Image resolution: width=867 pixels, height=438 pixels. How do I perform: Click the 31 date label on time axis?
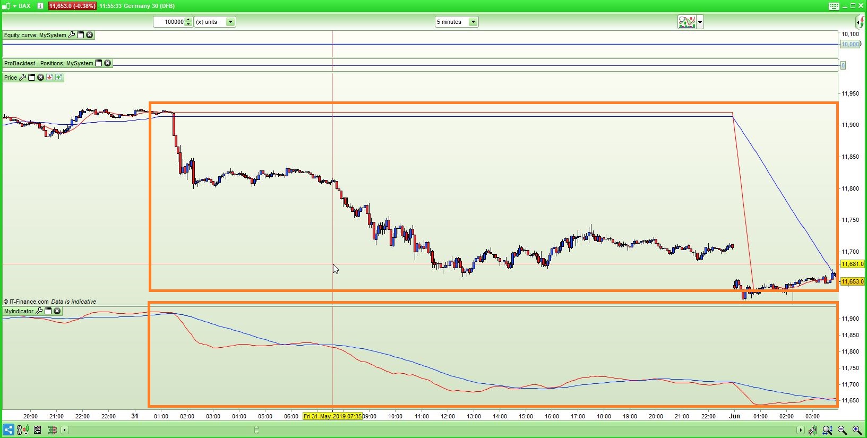[x=135, y=416]
